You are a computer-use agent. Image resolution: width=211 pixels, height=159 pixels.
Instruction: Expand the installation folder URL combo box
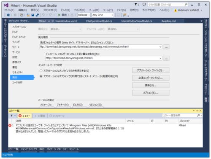point(160,58)
